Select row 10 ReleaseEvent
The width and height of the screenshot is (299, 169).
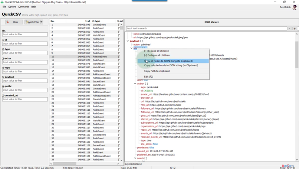(85, 57)
